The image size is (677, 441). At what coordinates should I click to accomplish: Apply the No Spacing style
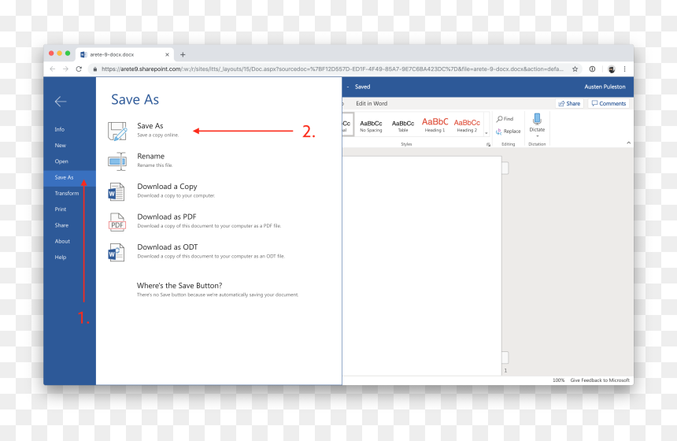[371, 126]
